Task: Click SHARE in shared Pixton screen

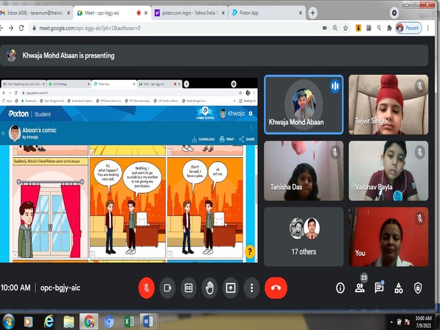Action: click(247, 139)
